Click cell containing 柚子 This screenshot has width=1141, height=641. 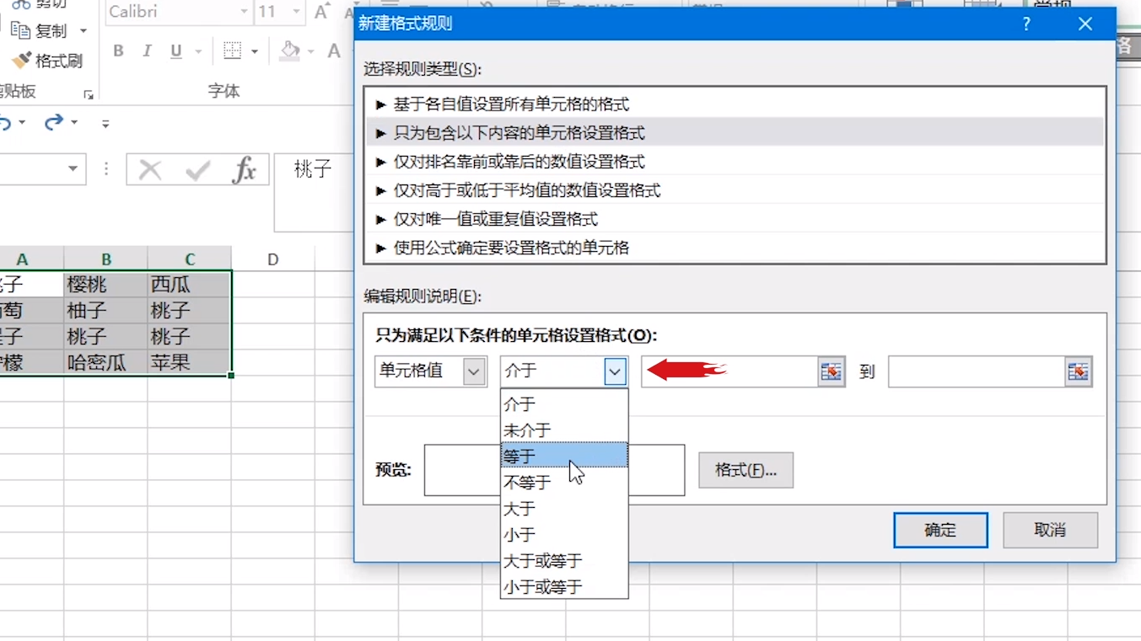[x=105, y=310]
